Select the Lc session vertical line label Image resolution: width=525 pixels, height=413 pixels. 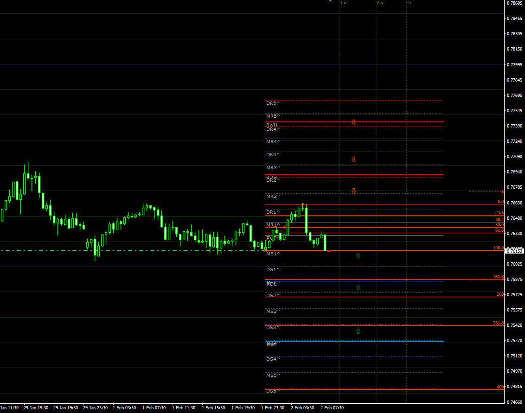[x=410, y=3]
